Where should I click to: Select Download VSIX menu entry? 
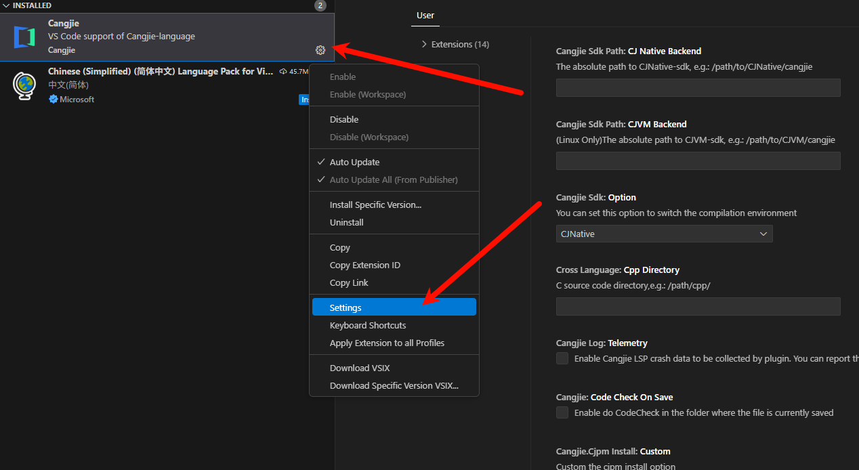[x=394, y=368]
